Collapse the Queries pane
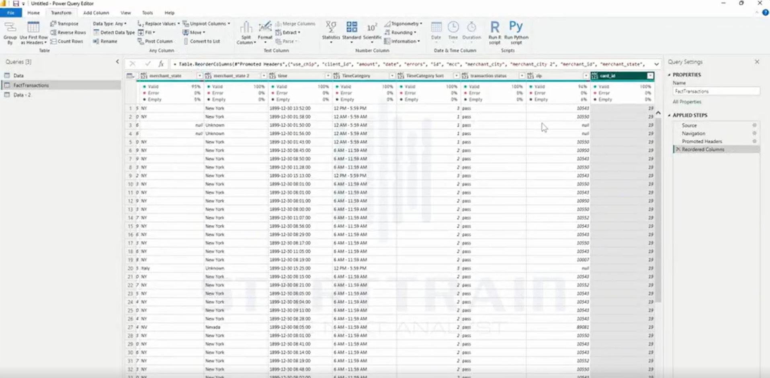Viewport: 770px width, 378px height. [117, 62]
